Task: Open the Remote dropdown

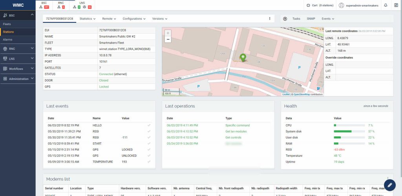Action: (109, 19)
